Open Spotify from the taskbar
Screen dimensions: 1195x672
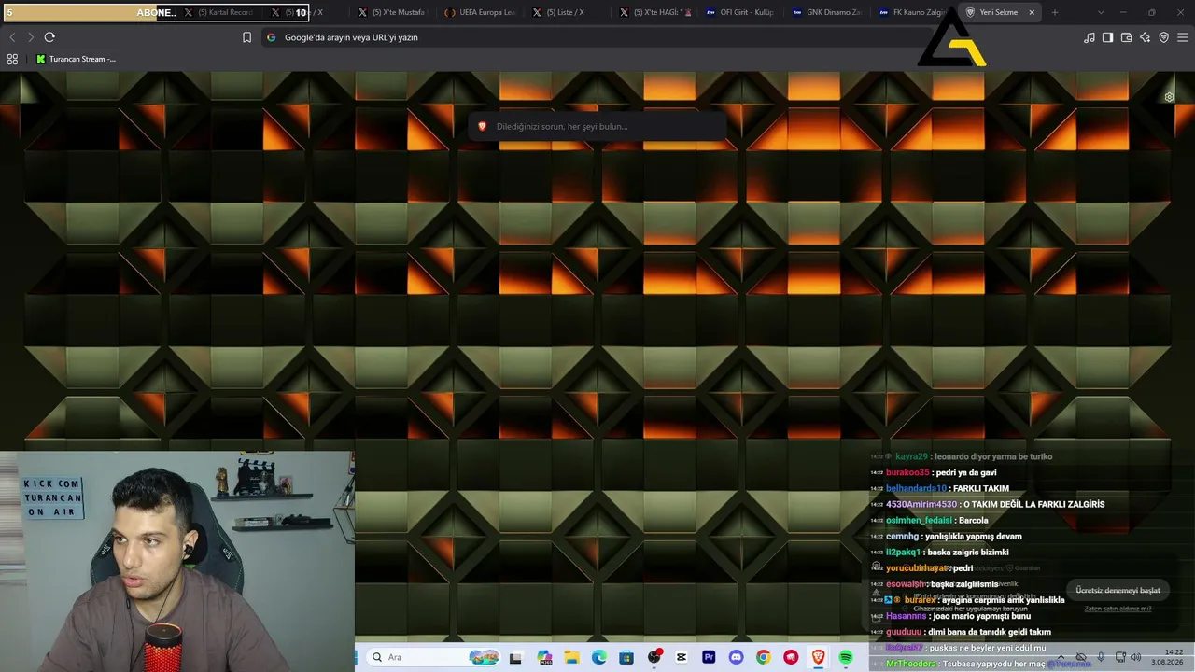click(846, 657)
